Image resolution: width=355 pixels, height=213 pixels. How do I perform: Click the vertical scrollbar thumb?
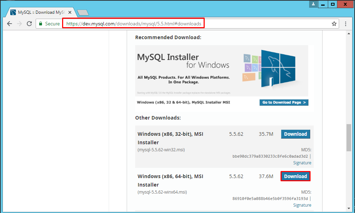(349, 138)
